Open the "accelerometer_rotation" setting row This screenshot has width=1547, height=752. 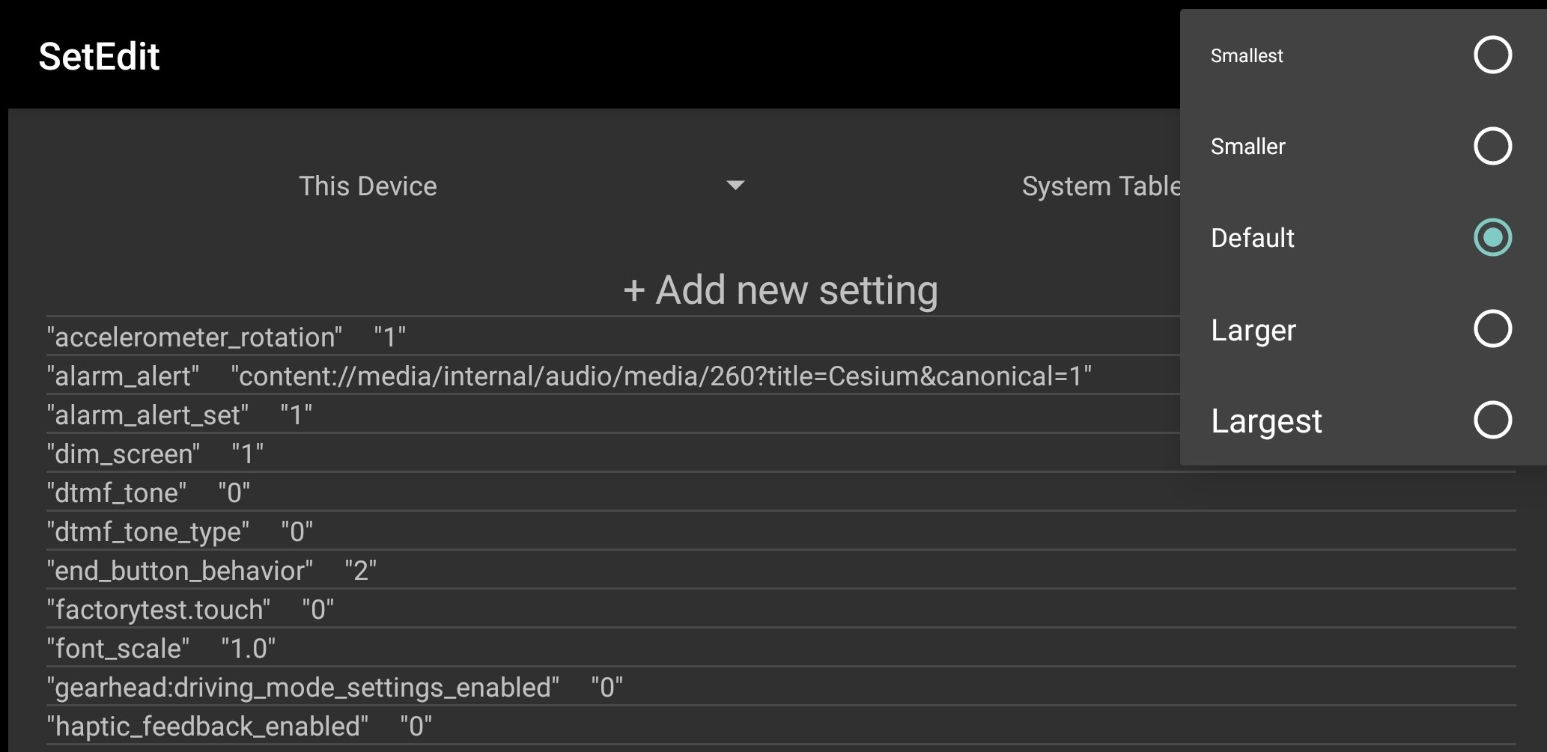pos(781,336)
